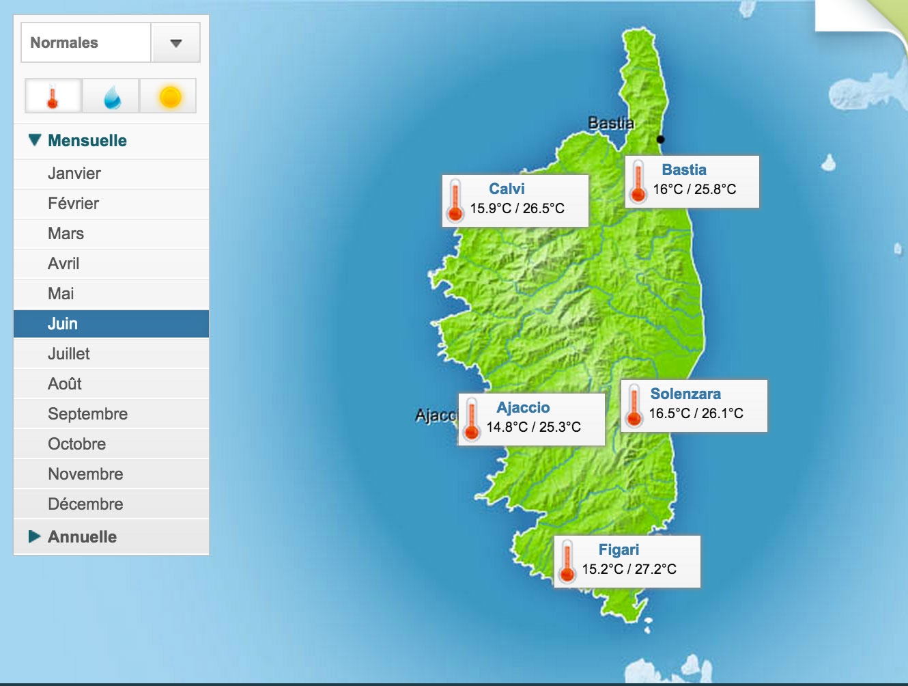Click the 16.5°C / 26.1°C Solenzara values
Viewport: 908px width, 686px height.
696,413
